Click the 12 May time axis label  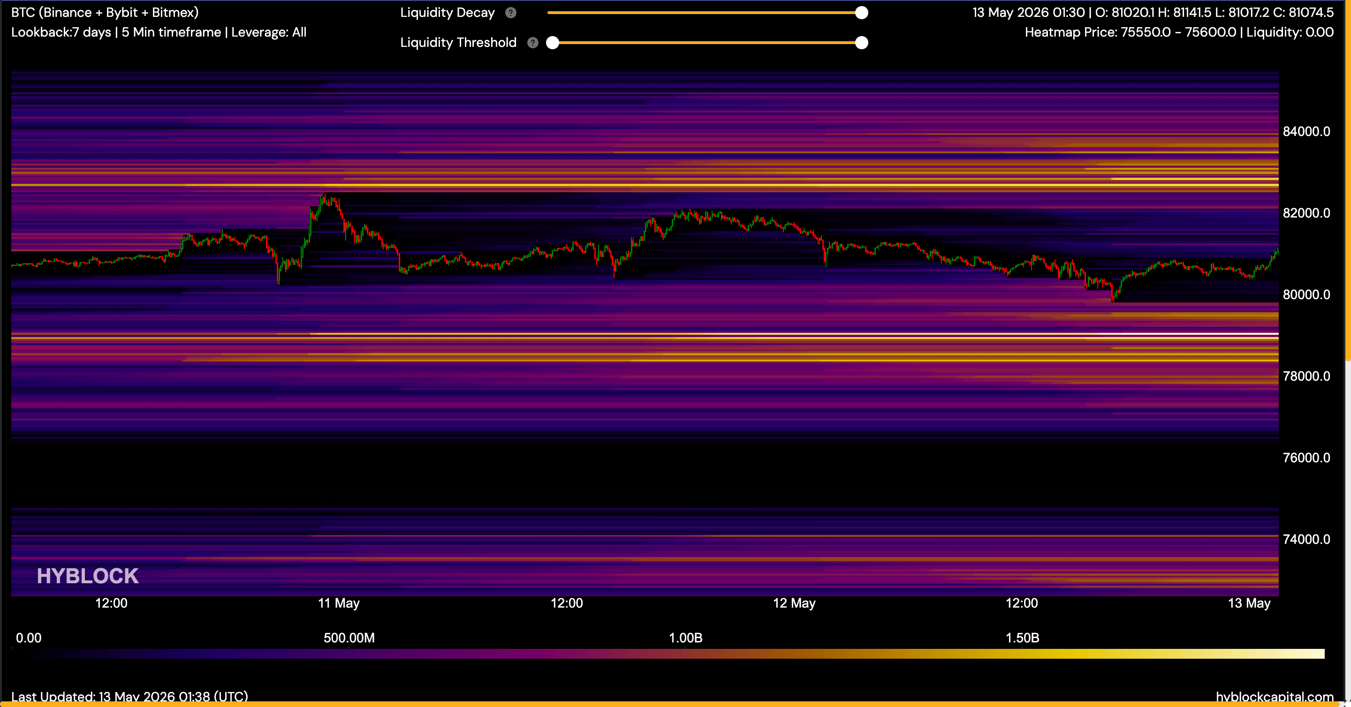coord(794,603)
